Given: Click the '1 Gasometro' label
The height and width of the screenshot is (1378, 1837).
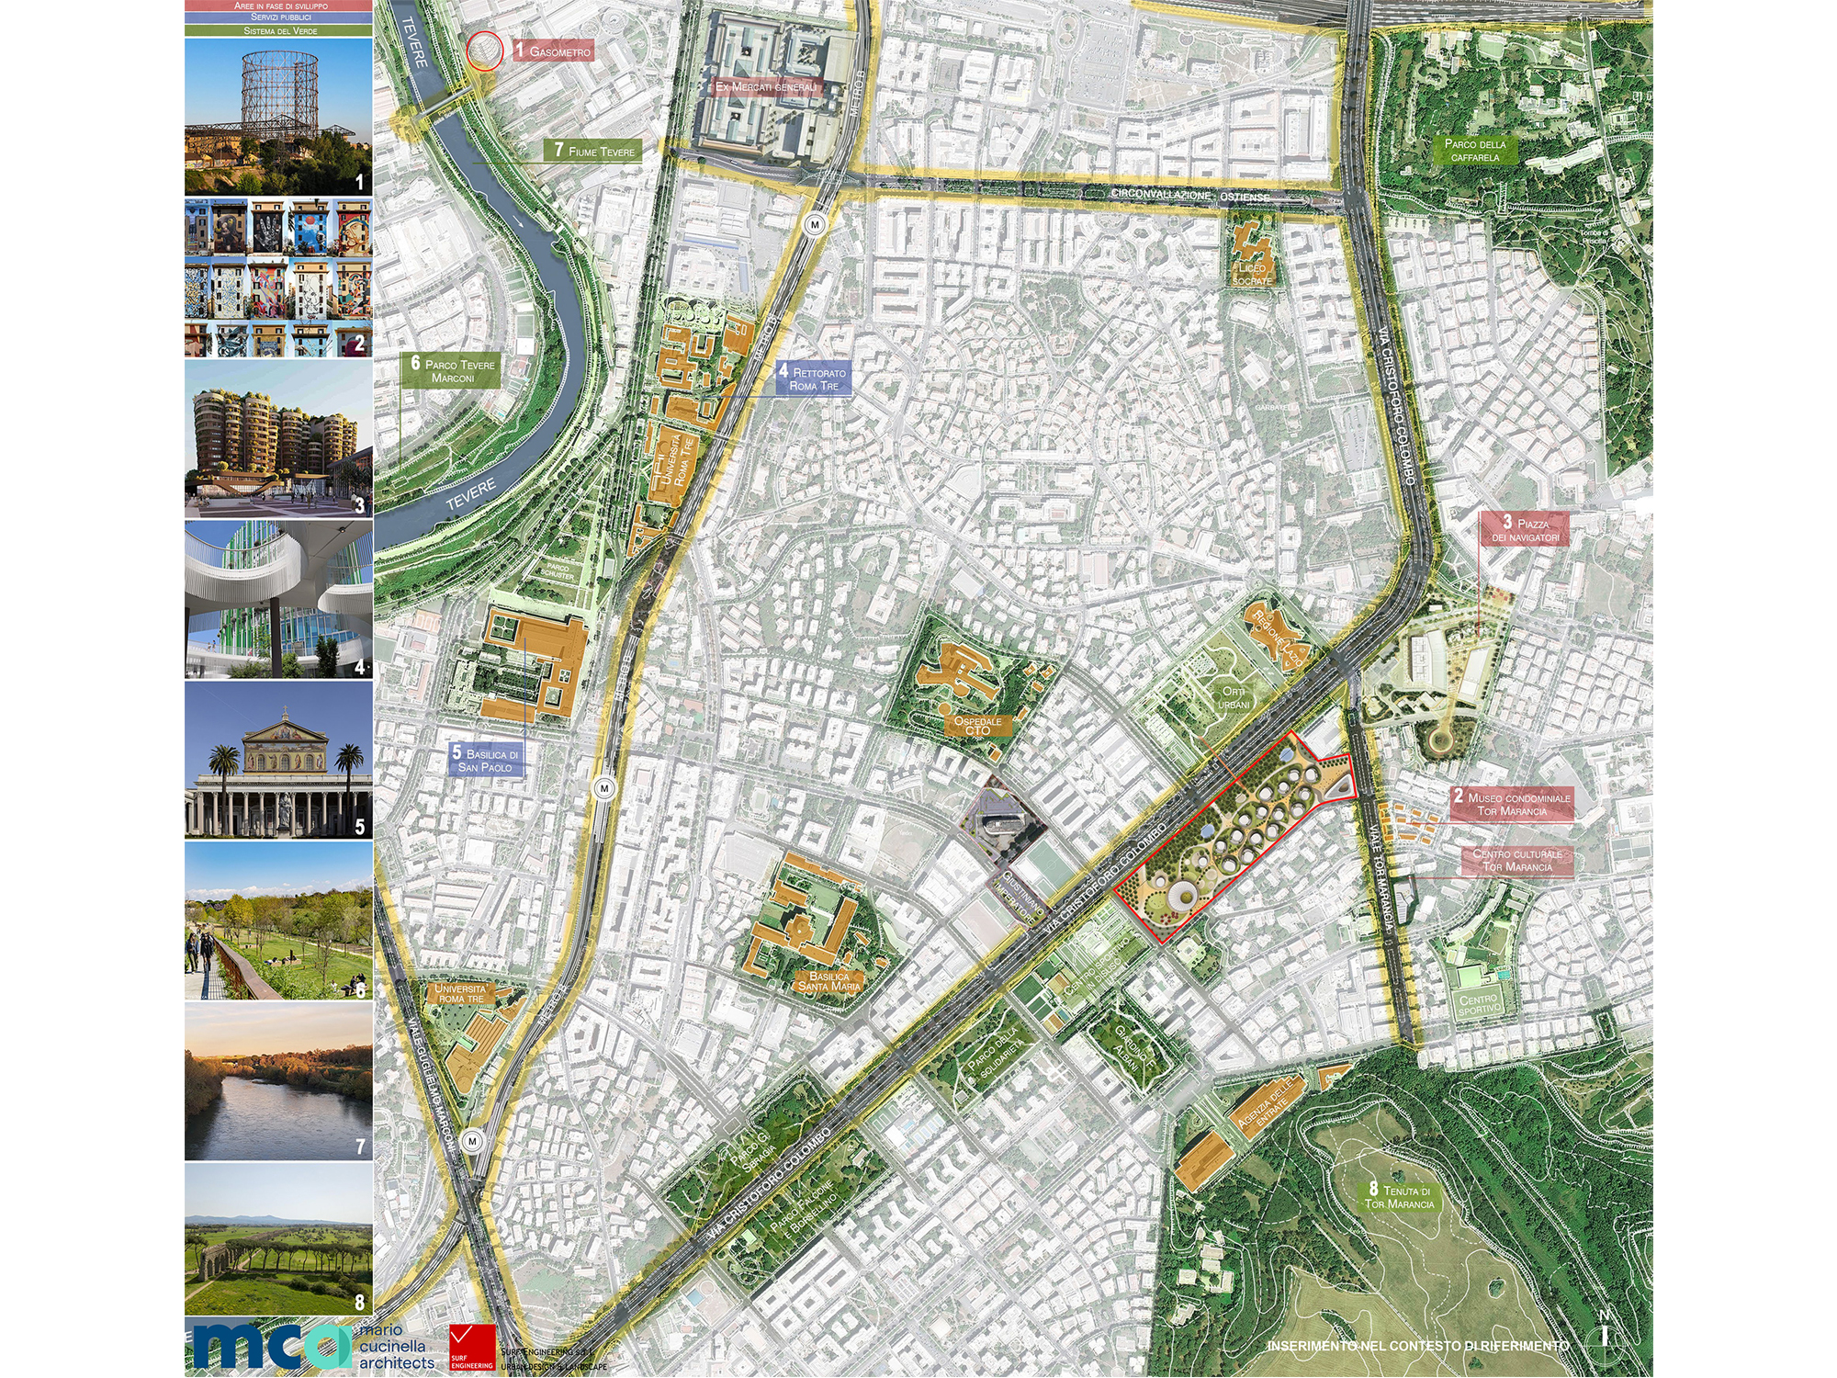Looking at the screenshot, I should click(553, 51).
